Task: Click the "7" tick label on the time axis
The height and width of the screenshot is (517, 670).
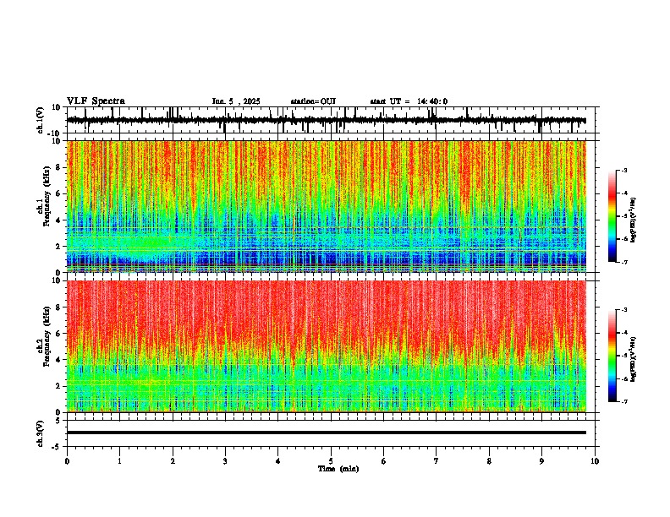Action: click(x=437, y=461)
